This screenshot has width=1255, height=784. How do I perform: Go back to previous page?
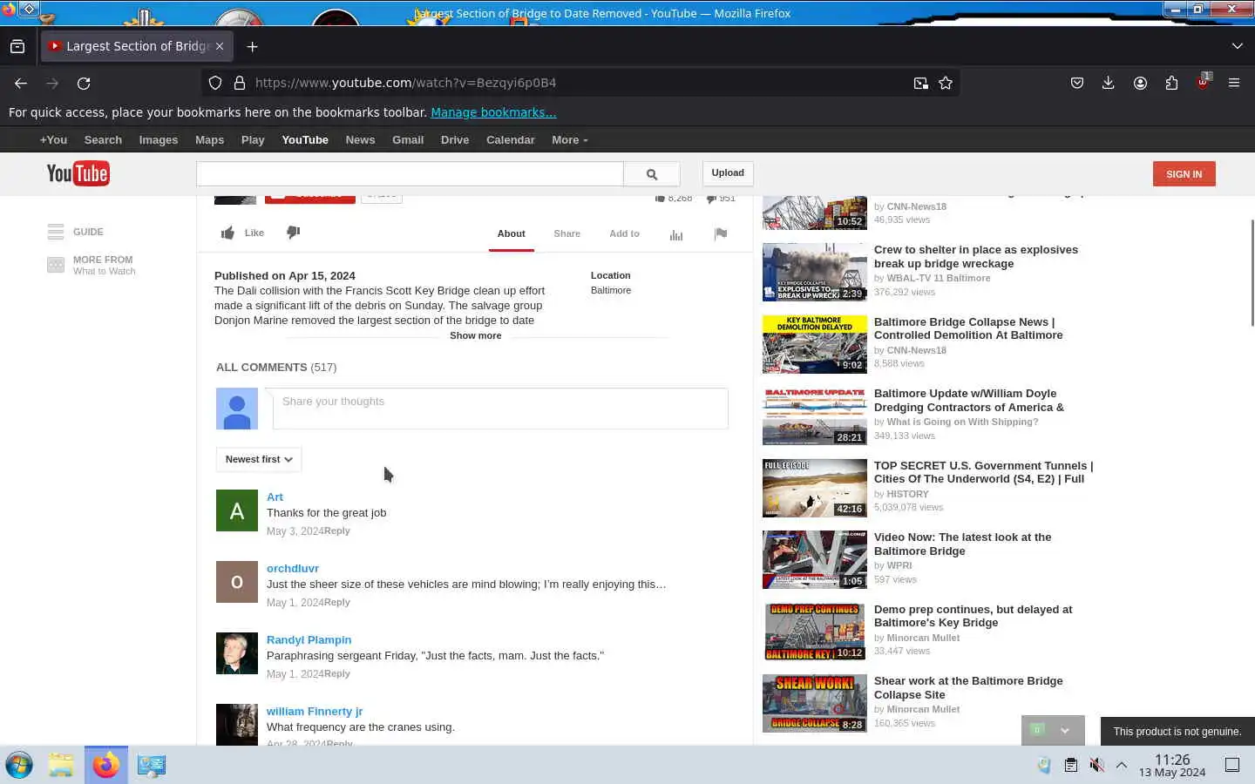[21, 84]
